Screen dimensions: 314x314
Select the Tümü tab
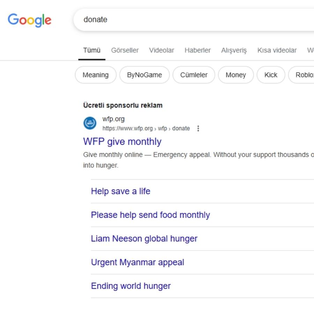pyautogui.click(x=92, y=50)
